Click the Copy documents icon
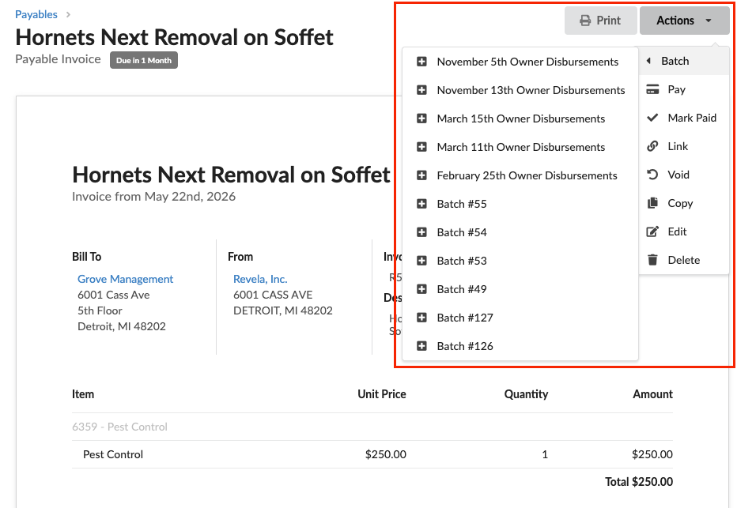 click(x=652, y=203)
